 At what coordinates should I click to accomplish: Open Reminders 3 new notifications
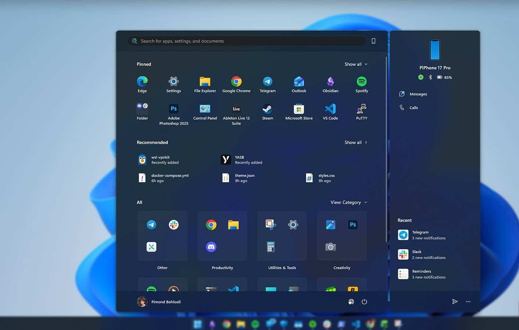point(422,274)
